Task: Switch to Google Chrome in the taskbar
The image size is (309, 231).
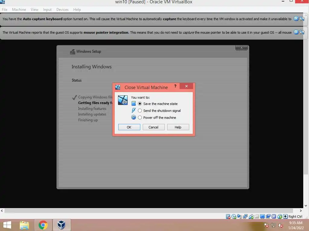Action: (x=43, y=225)
